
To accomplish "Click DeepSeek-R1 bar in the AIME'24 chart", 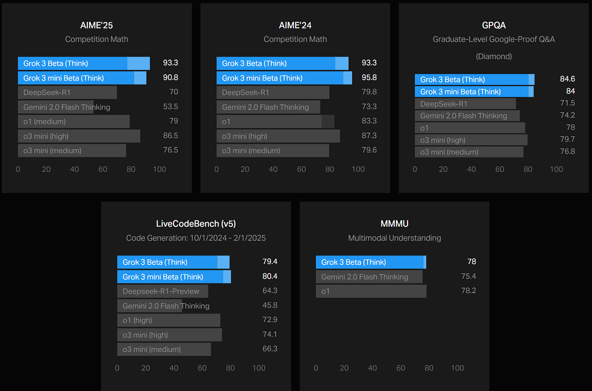I will [x=273, y=92].
